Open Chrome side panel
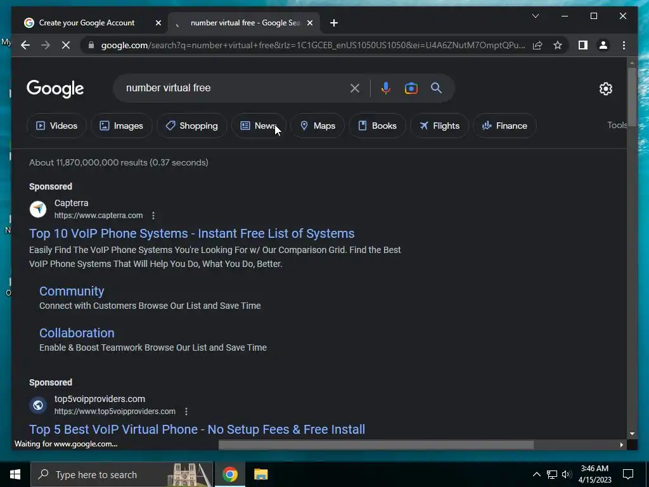The image size is (649, 487). 583,45
